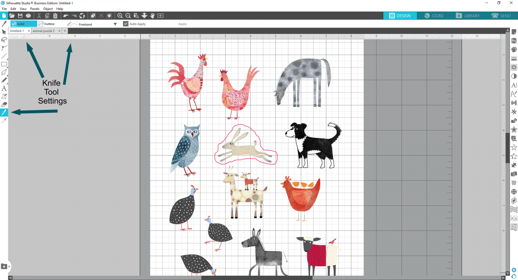Click the outlined rabbit image

coord(246,145)
